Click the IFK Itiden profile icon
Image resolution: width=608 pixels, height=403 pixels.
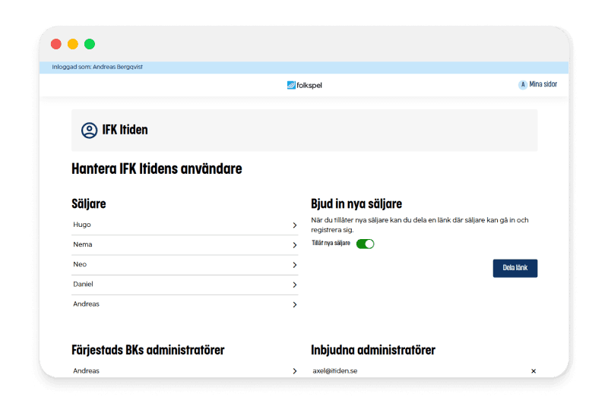(x=89, y=131)
